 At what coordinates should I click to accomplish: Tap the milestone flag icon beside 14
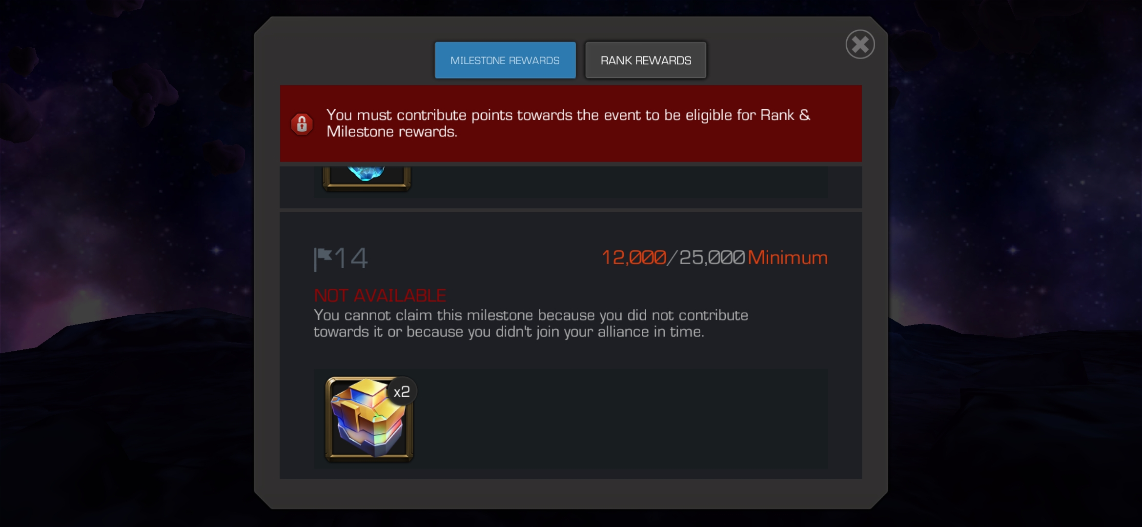[323, 259]
